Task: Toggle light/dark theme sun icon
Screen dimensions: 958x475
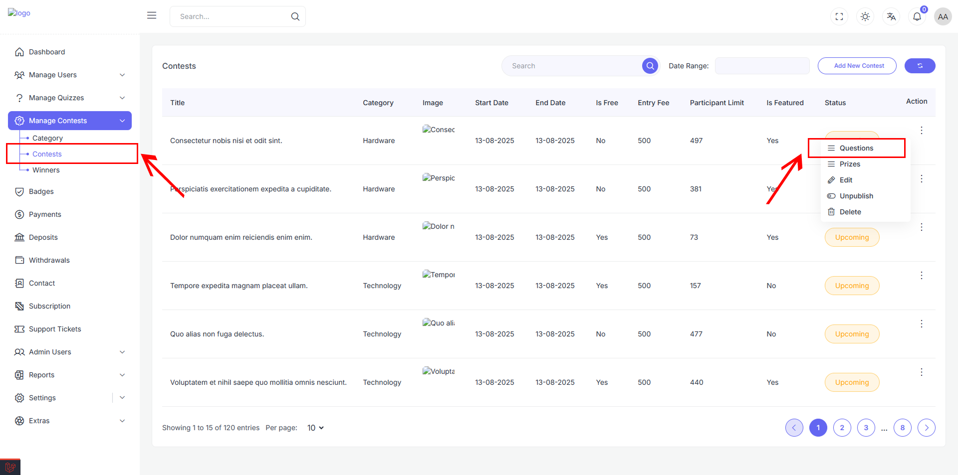Action: click(x=865, y=16)
